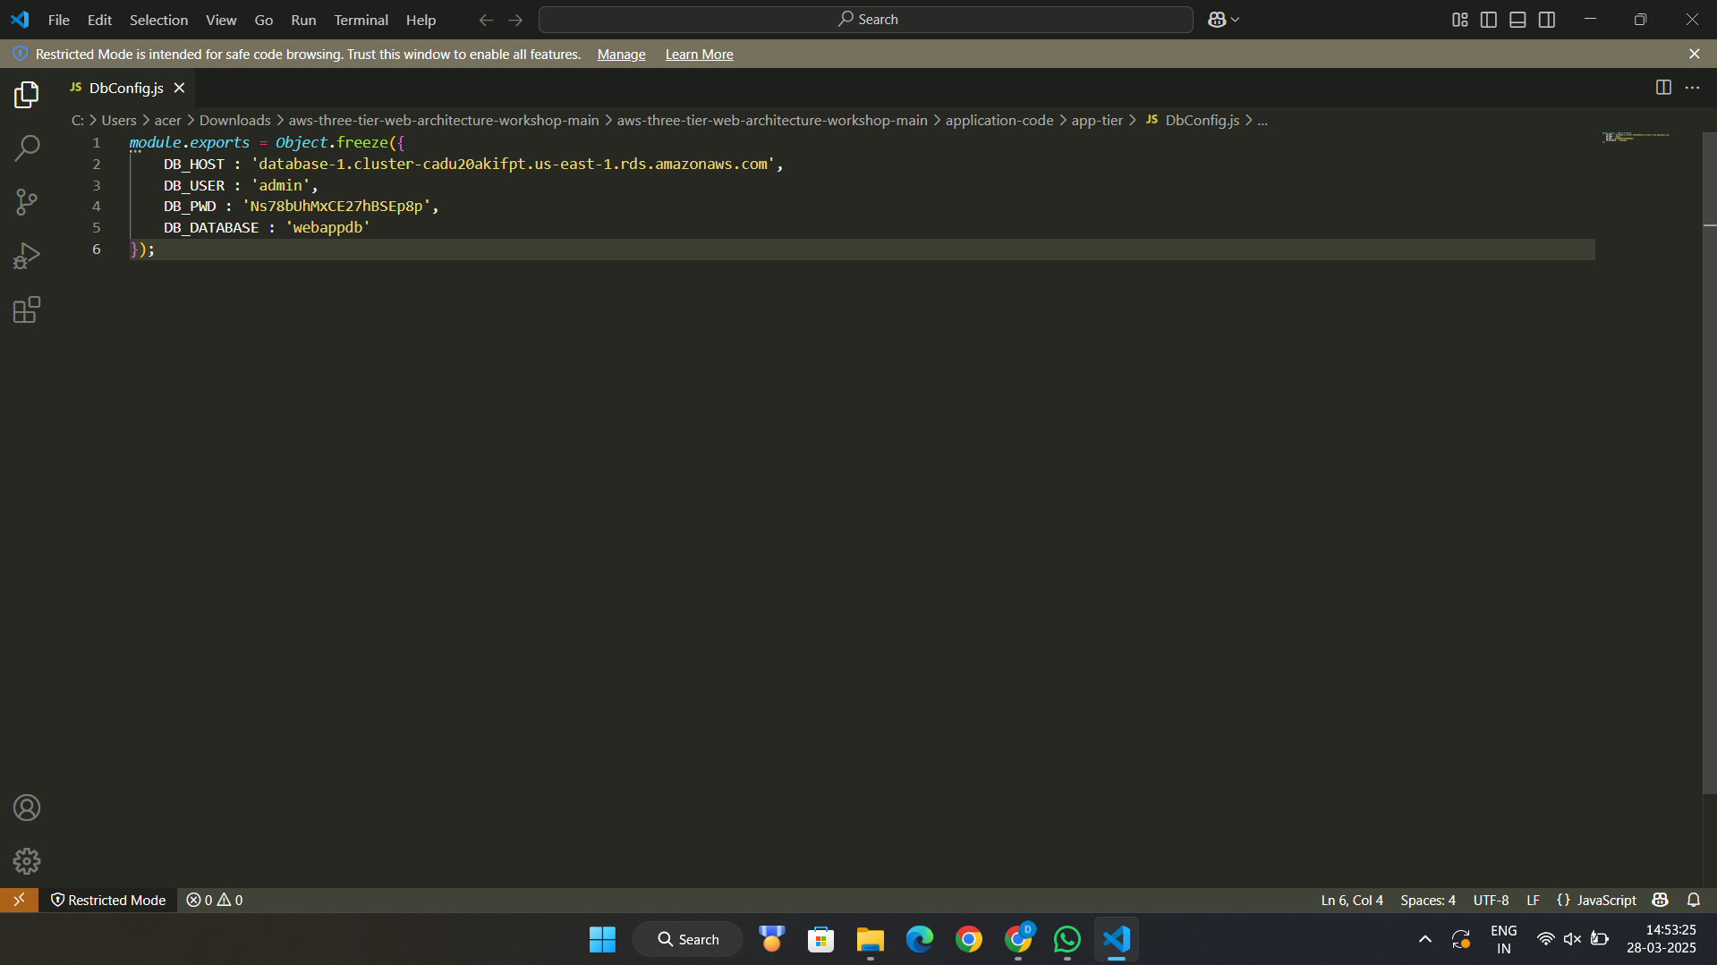Go back in navigation history
This screenshot has height=965, width=1717.
[x=486, y=20]
